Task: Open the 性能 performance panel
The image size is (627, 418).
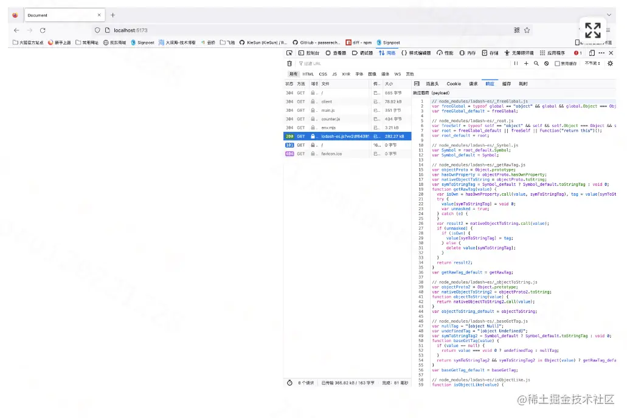Action: click(x=445, y=53)
